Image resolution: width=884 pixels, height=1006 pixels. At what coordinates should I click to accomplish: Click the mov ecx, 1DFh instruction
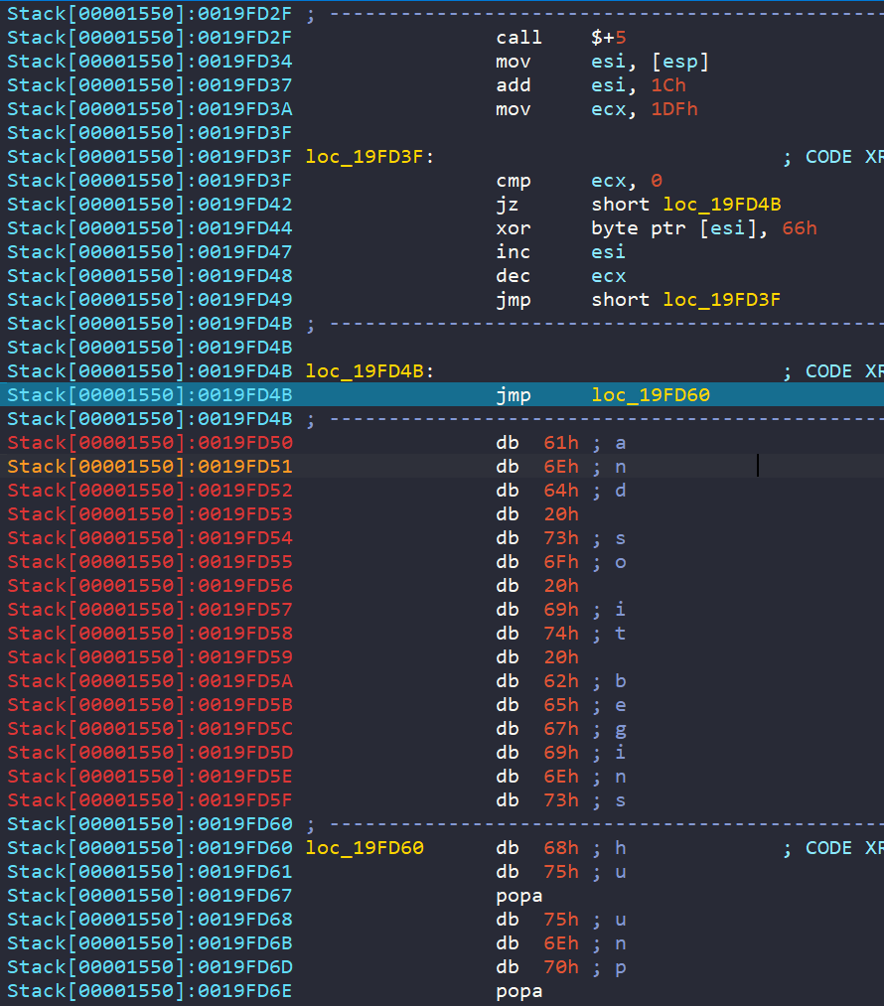(x=597, y=109)
